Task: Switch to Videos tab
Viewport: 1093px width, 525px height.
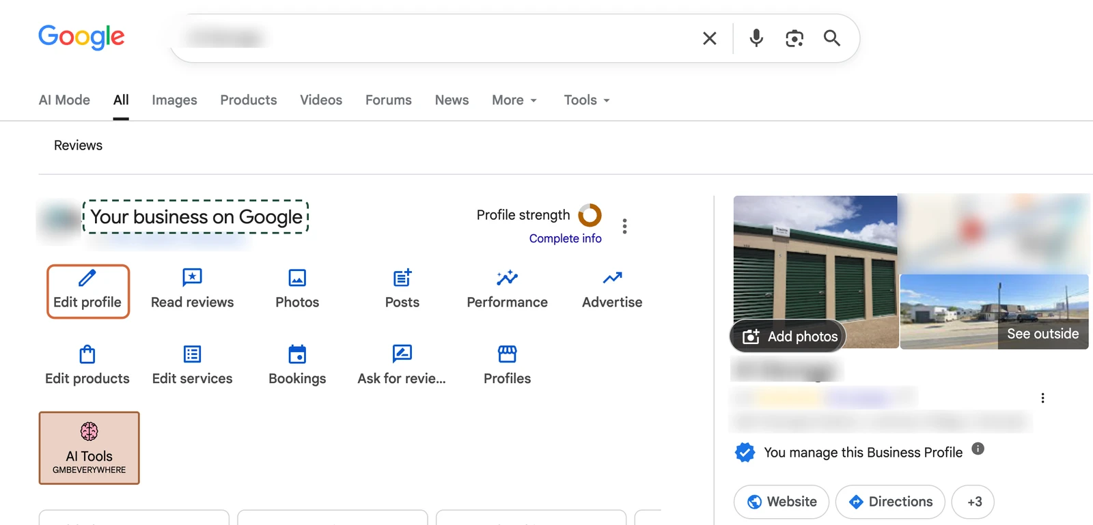Action: 321,100
